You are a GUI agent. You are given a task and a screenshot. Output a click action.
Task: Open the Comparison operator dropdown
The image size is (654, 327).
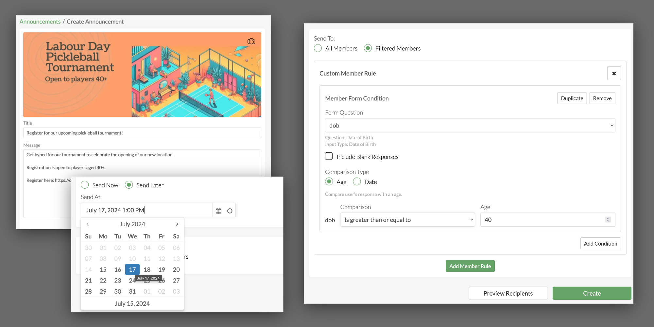click(x=407, y=220)
